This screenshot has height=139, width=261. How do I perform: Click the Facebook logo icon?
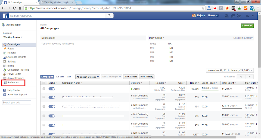[x=5, y=16]
